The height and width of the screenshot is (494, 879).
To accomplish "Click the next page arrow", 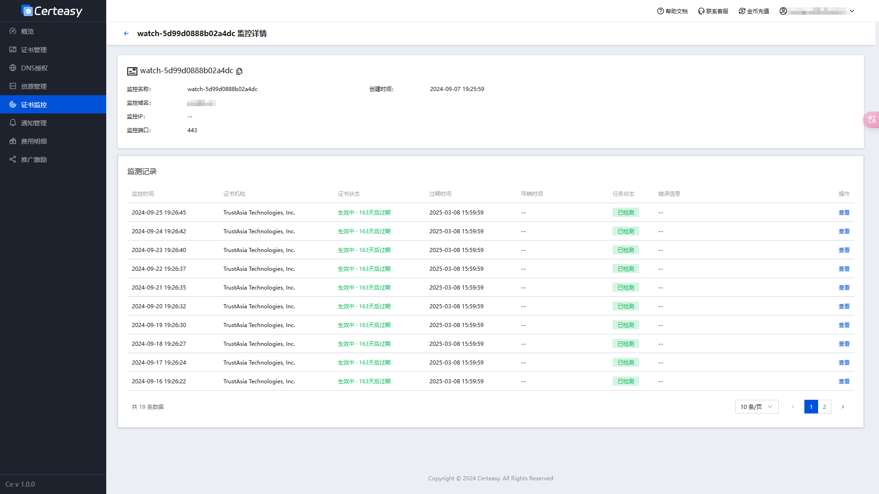I will click(842, 407).
